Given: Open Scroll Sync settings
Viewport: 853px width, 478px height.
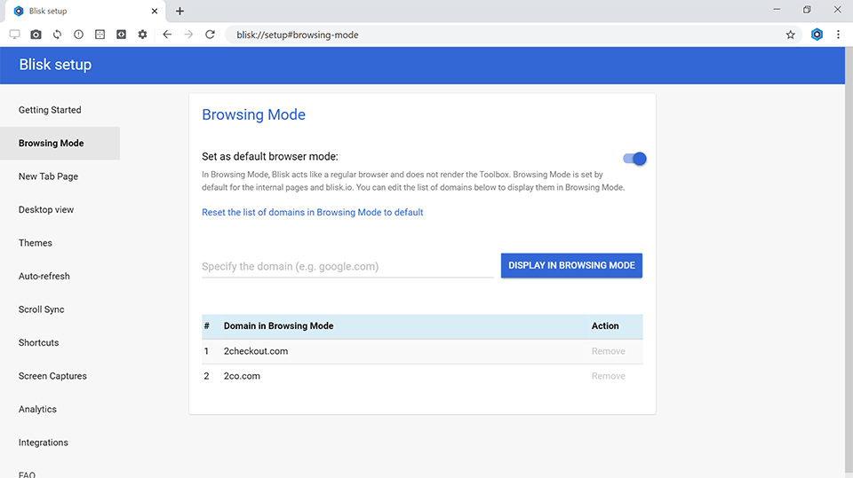Looking at the screenshot, I should pos(42,310).
